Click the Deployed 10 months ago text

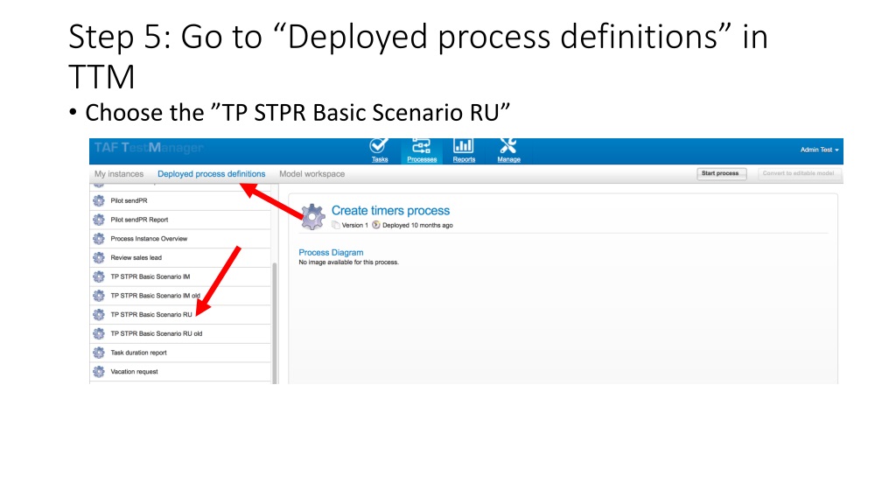[417, 225]
